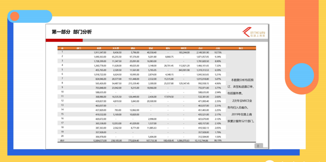The width and height of the screenshot is (326, 162).
Task: Select the total percentage 86.19%
Action: tap(218, 141)
